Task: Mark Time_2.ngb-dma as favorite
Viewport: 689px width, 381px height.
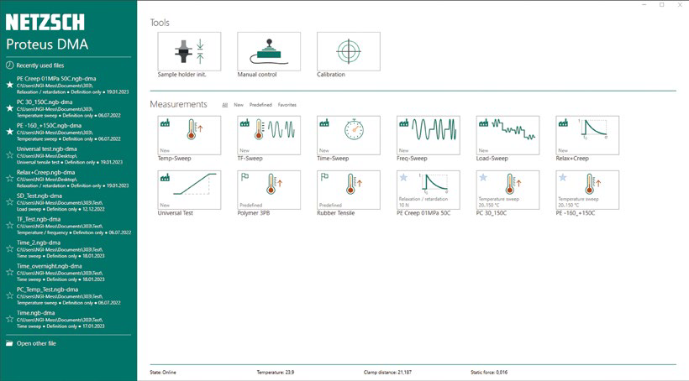Action: (10, 248)
